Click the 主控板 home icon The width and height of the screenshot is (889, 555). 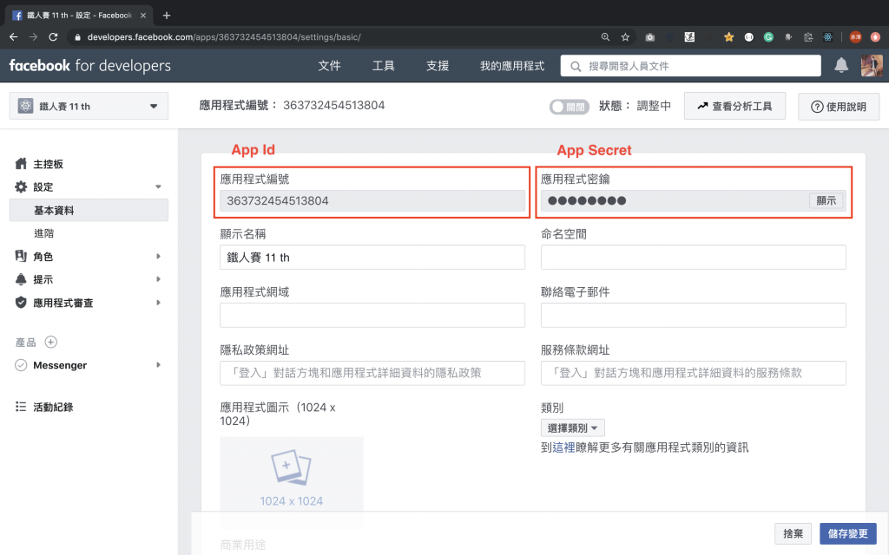(21, 164)
